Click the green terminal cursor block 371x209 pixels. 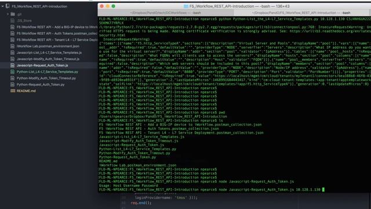pyautogui.click(x=323, y=190)
